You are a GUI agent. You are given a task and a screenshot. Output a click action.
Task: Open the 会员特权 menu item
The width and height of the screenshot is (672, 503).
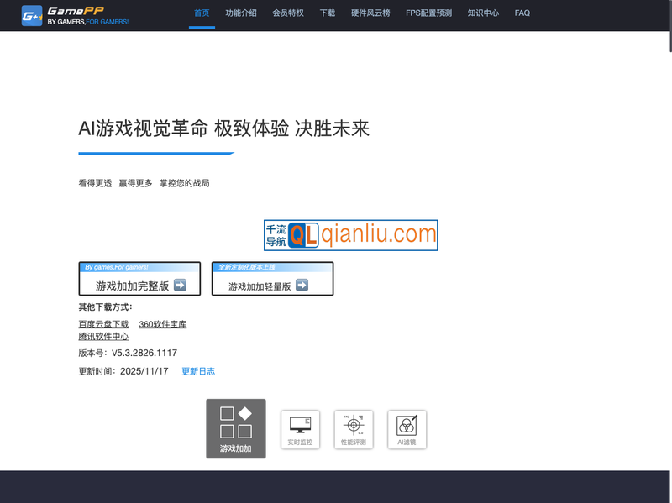click(290, 13)
